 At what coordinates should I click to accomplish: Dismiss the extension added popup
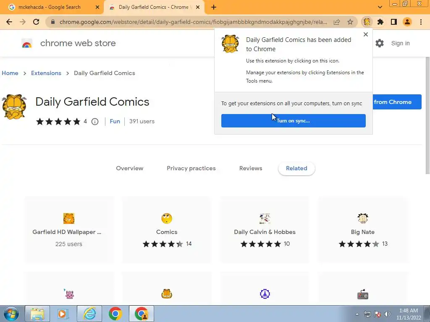pos(366,34)
